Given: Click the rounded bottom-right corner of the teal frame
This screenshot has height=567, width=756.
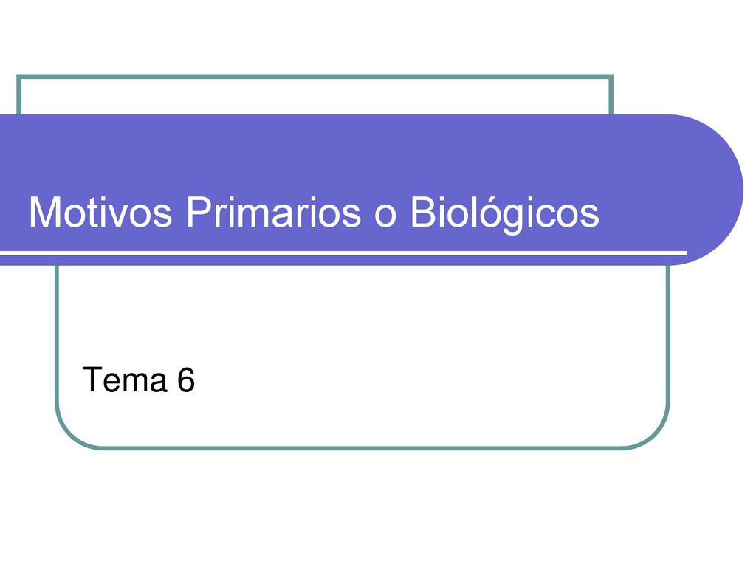Looking at the screenshot, I should pos(652,432).
